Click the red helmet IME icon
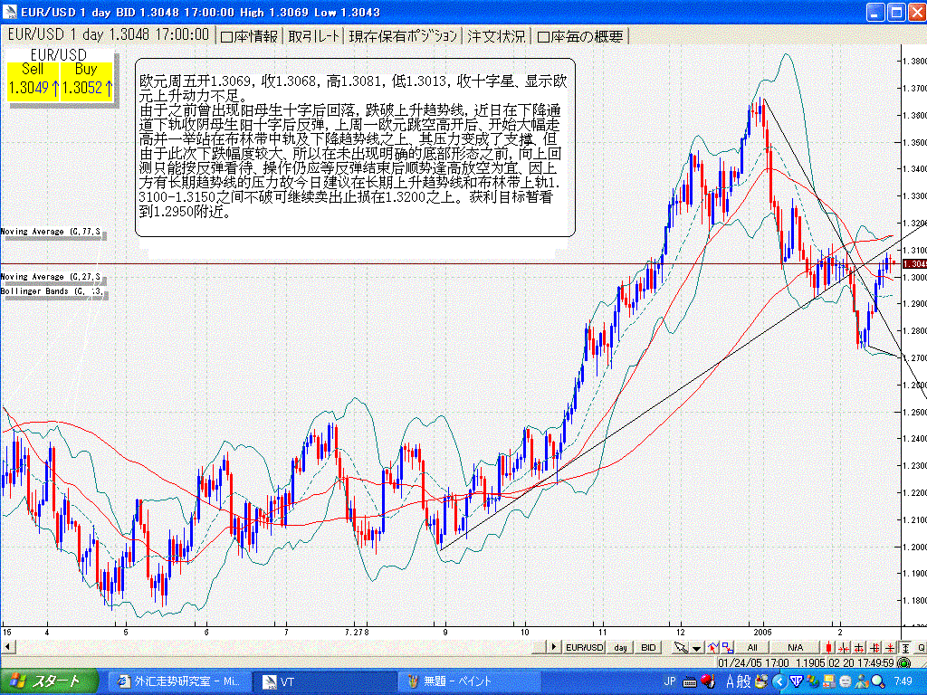Image resolution: width=927 pixels, height=695 pixels. (x=708, y=681)
